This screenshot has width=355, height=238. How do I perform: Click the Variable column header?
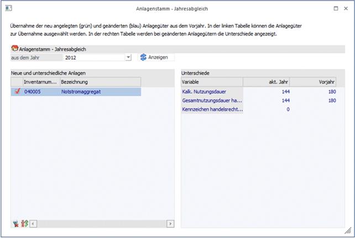click(x=212, y=82)
